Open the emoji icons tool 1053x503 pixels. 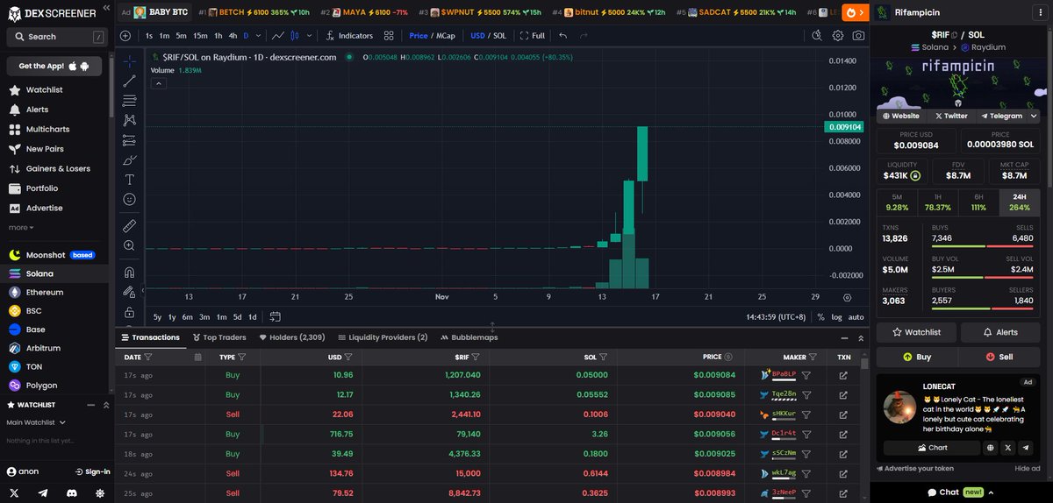coord(130,199)
